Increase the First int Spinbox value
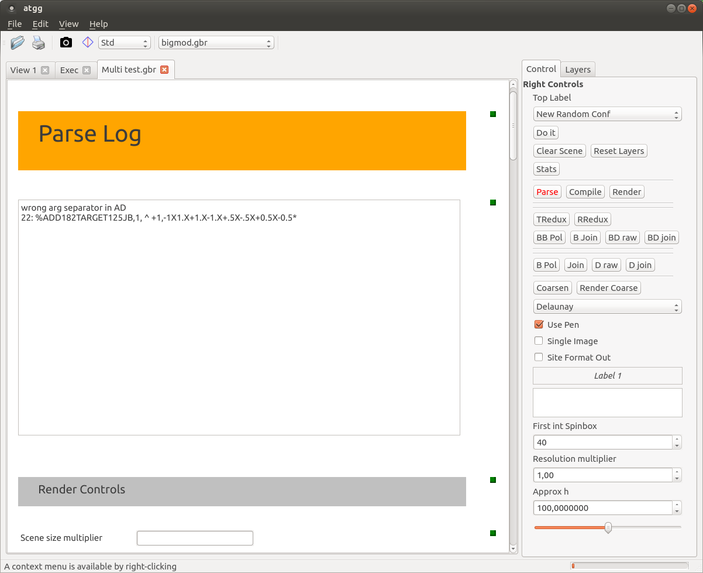The height and width of the screenshot is (573, 703). pyautogui.click(x=677, y=439)
